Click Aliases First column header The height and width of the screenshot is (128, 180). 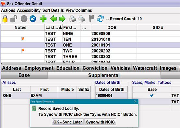click(44, 89)
